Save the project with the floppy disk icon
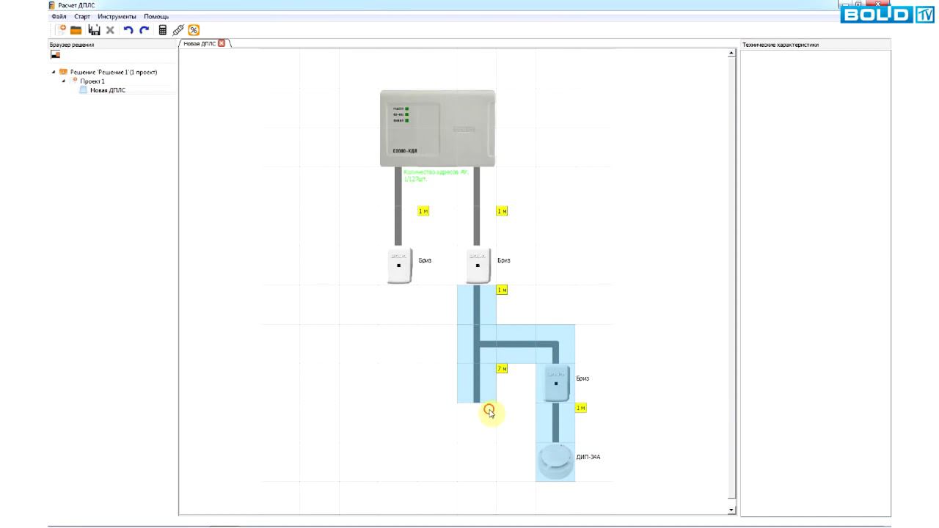This screenshot has height=528, width=939. [94, 30]
